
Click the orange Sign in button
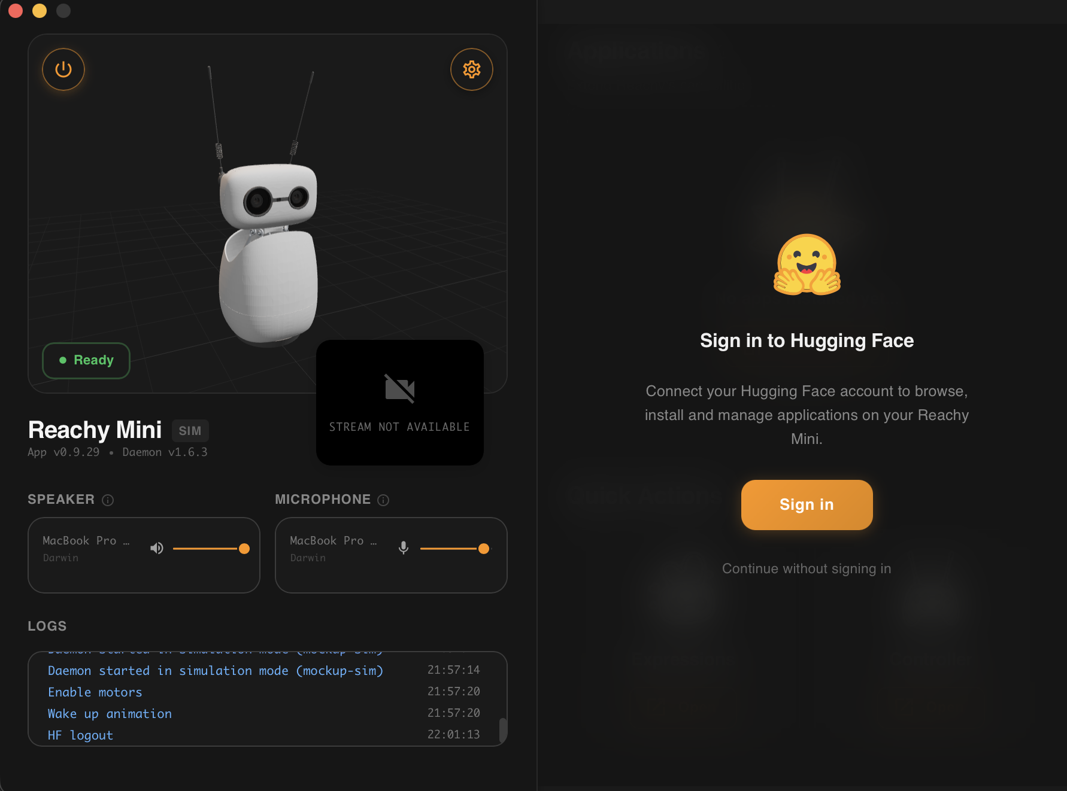point(807,505)
